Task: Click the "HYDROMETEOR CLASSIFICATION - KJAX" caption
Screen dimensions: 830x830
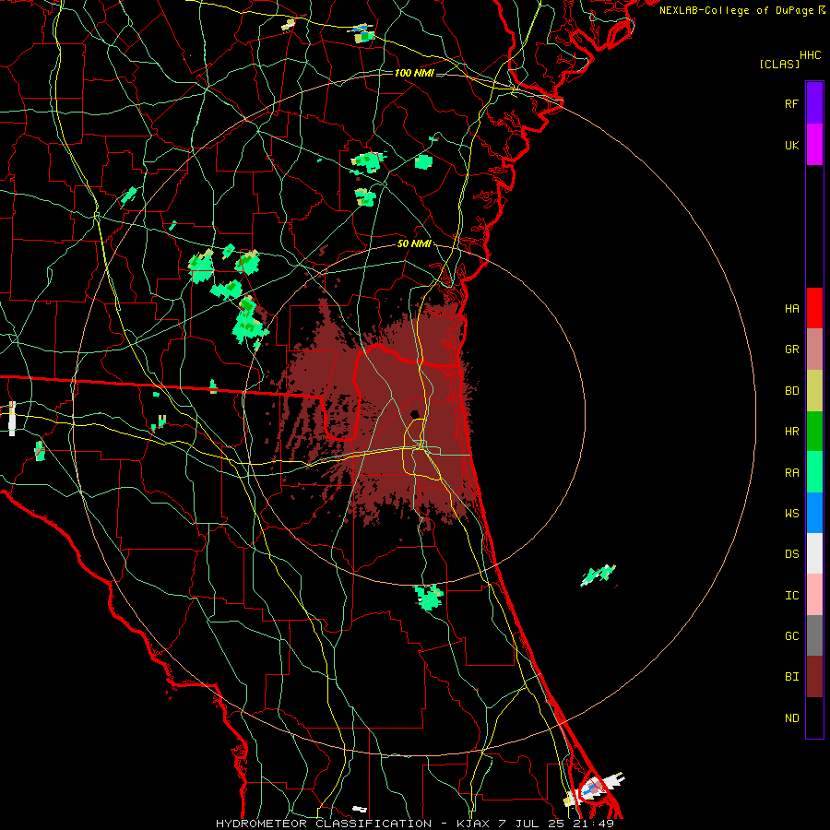Action: [354, 824]
